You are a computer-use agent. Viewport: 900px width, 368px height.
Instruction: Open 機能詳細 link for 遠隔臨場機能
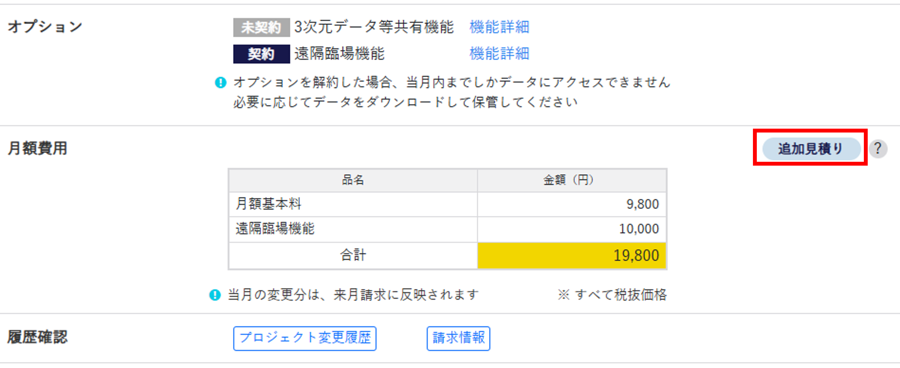499,54
